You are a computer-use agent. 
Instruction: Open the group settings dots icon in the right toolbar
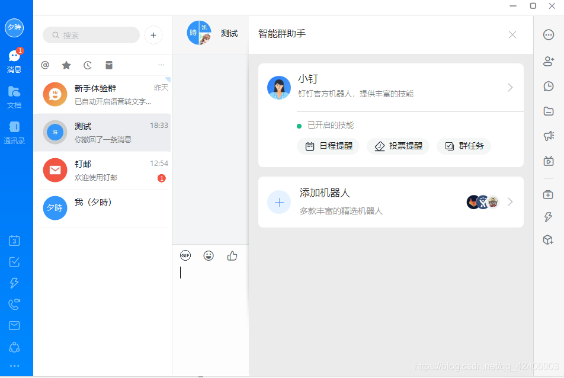coord(549,35)
